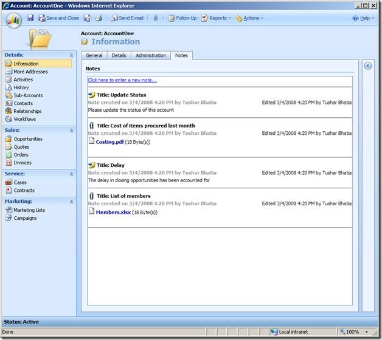This screenshot has width=382, height=340.
Task: Open Activities in the left navigation
Action: pos(23,80)
